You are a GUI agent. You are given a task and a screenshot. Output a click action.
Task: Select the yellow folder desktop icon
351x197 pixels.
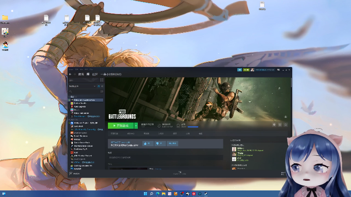point(5,19)
